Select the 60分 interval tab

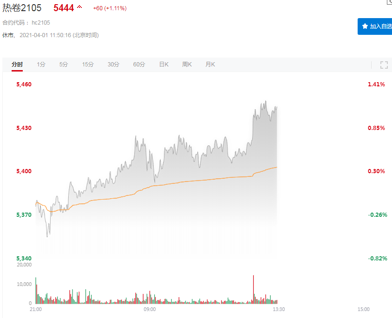click(139, 65)
